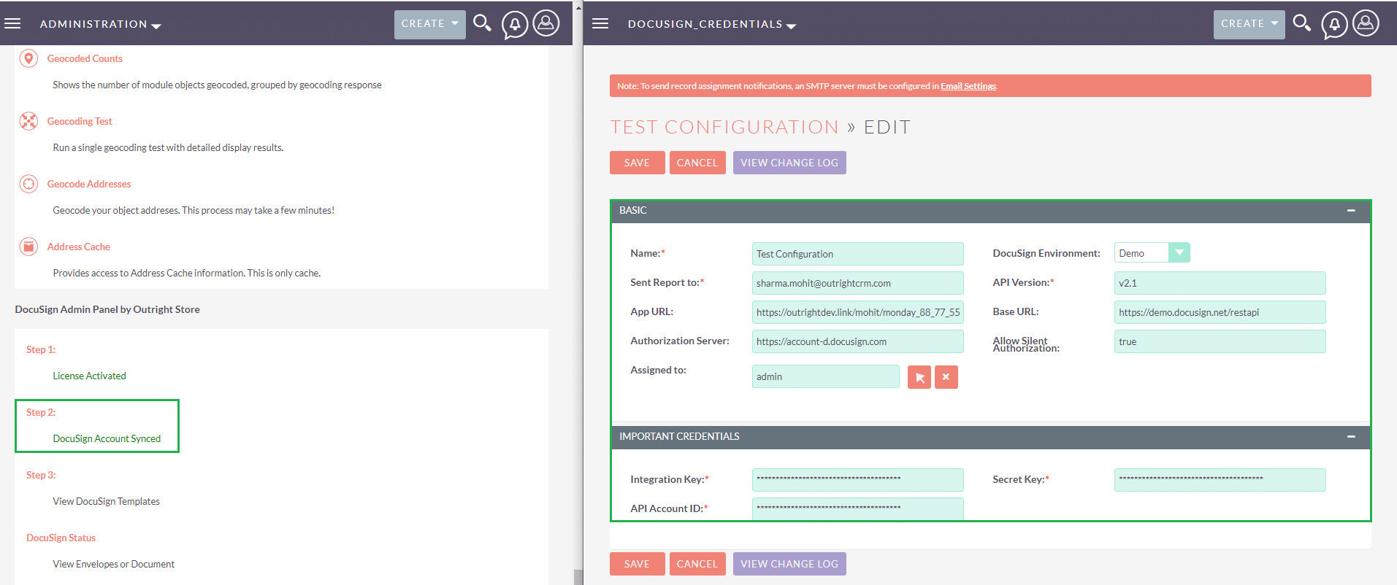Click bottom SAVE button
Viewport: 1397px width, 585px height.
(637, 564)
